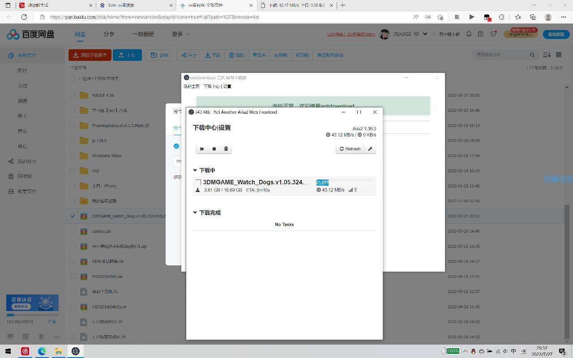This screenshot has height=358, width=573.
Task: Click the stop (square) button in Aria2 toolbar
Action: coord(214,149)
